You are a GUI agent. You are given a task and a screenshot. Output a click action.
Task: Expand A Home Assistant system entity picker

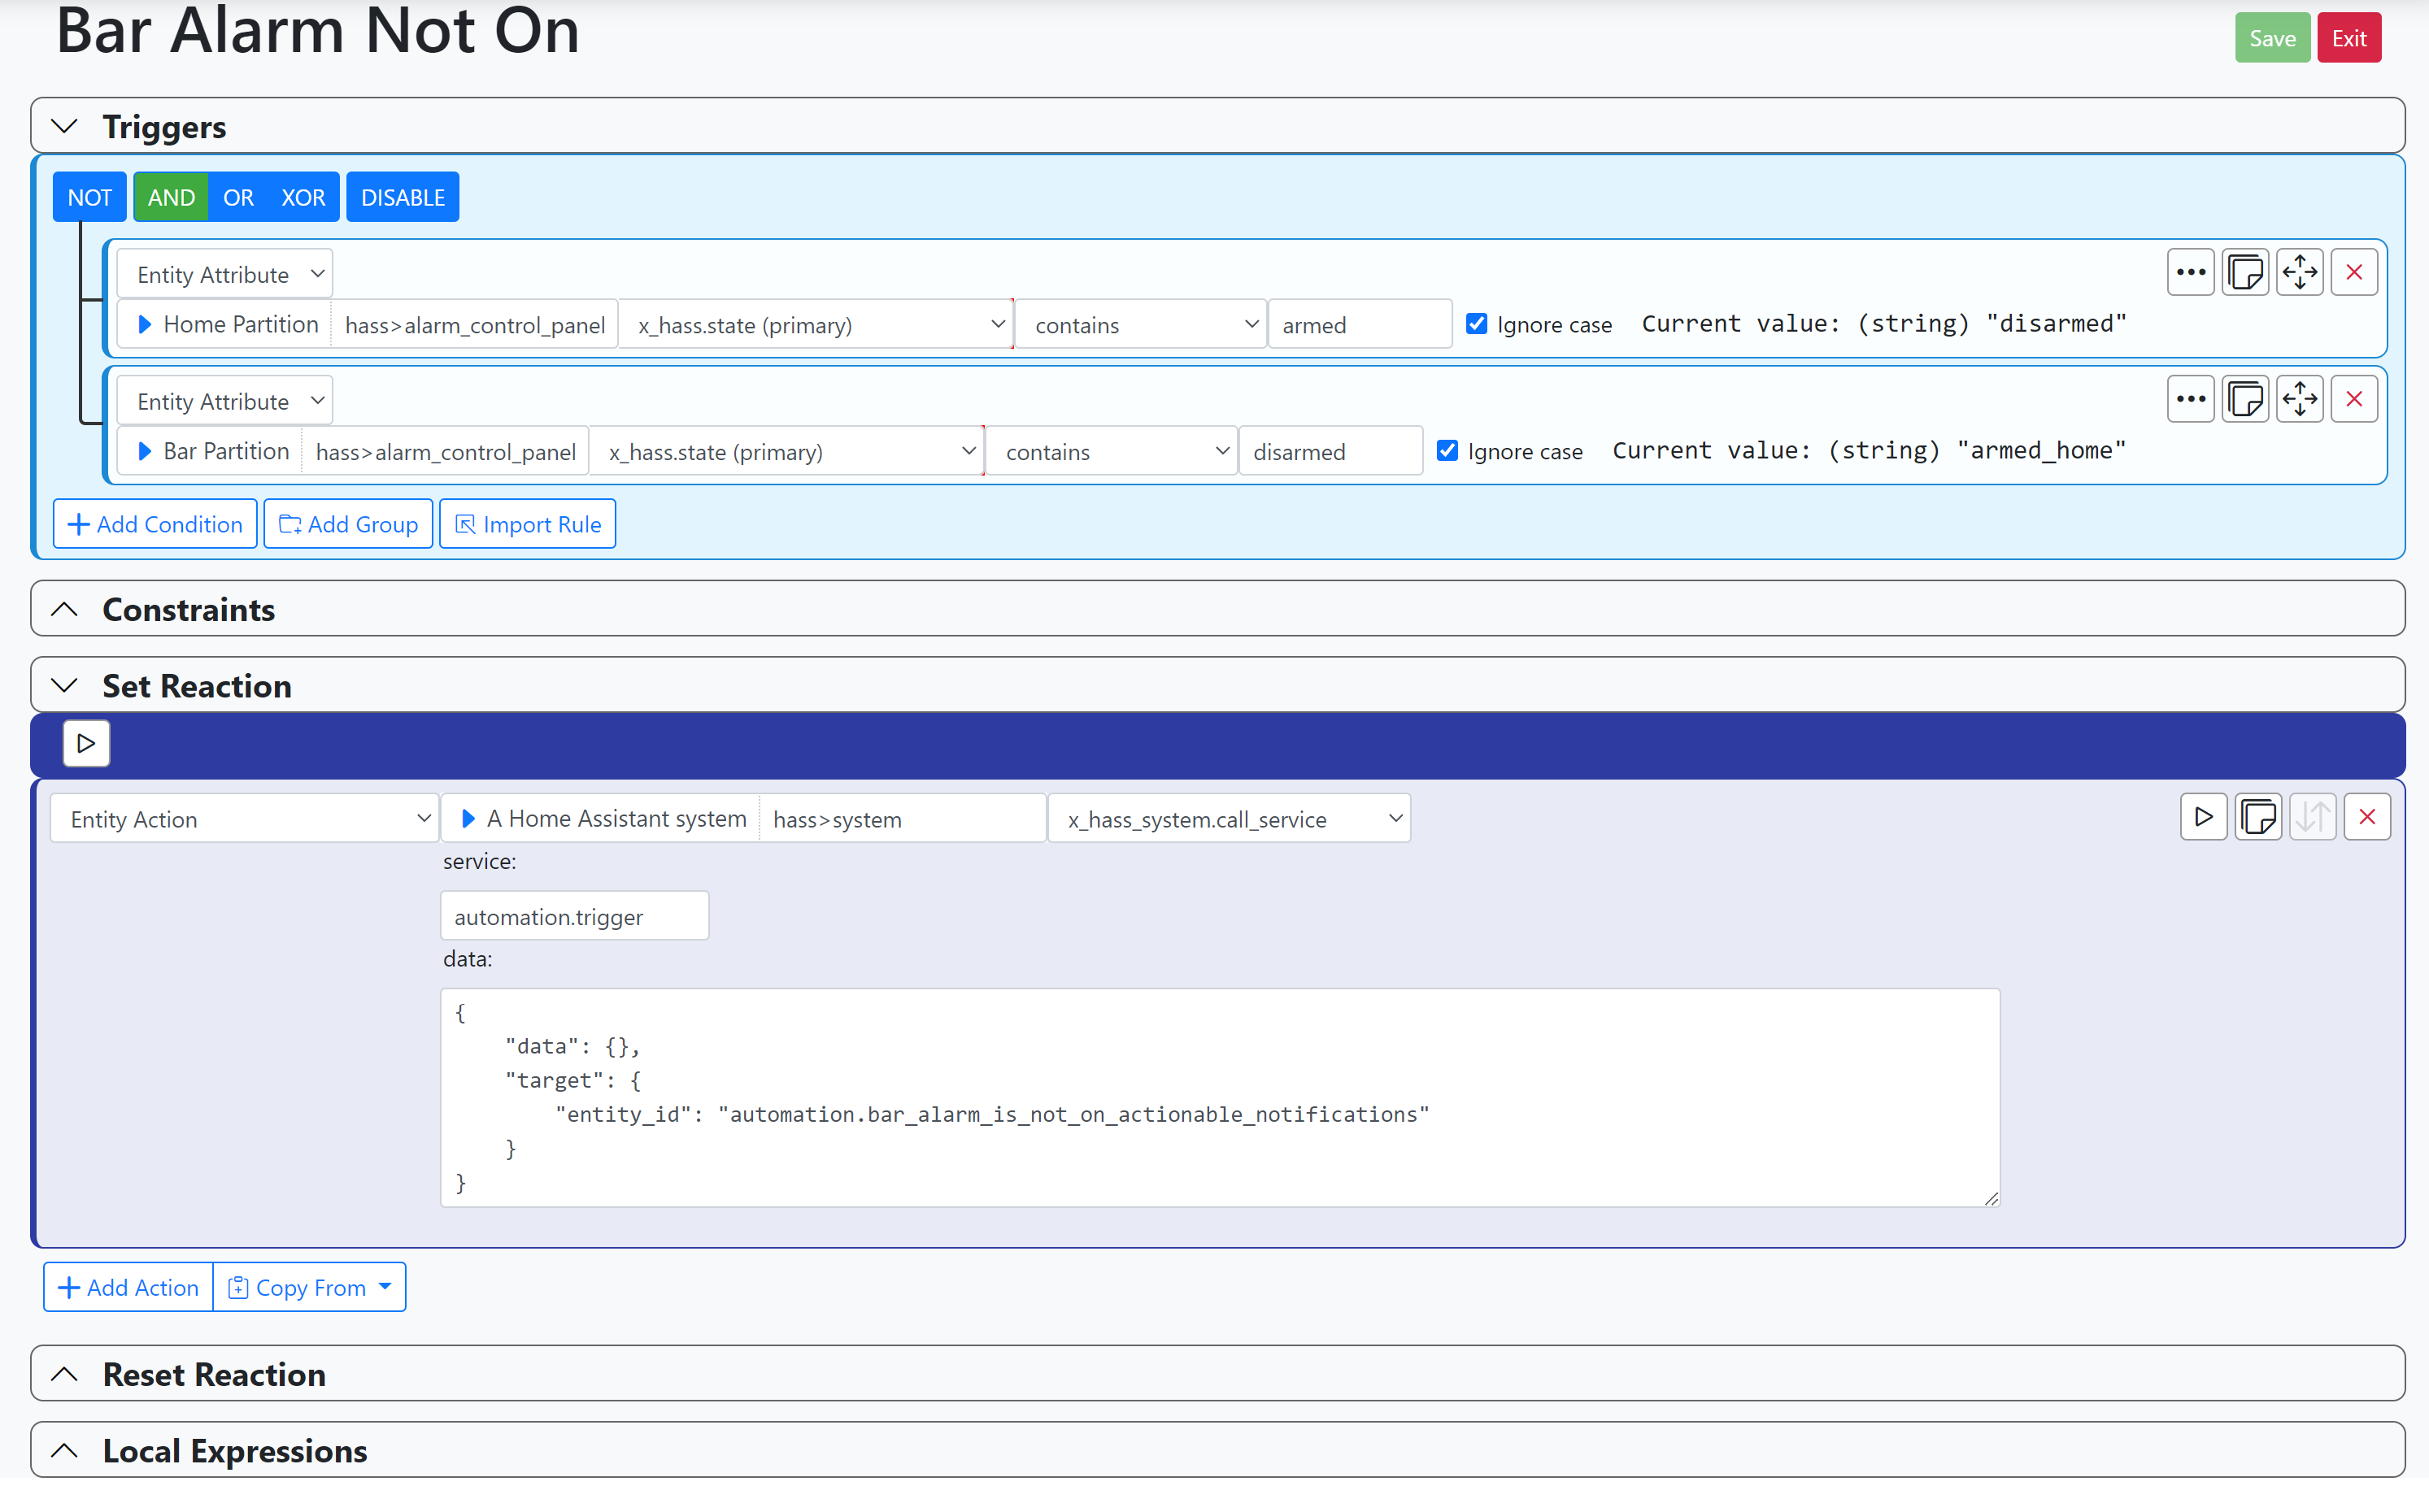pos(468,818)
